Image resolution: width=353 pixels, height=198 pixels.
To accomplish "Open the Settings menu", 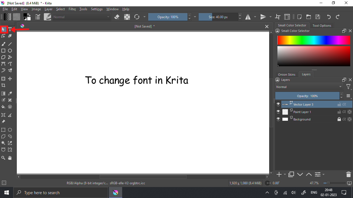I will pyautogui.click(x=97, y=9).
